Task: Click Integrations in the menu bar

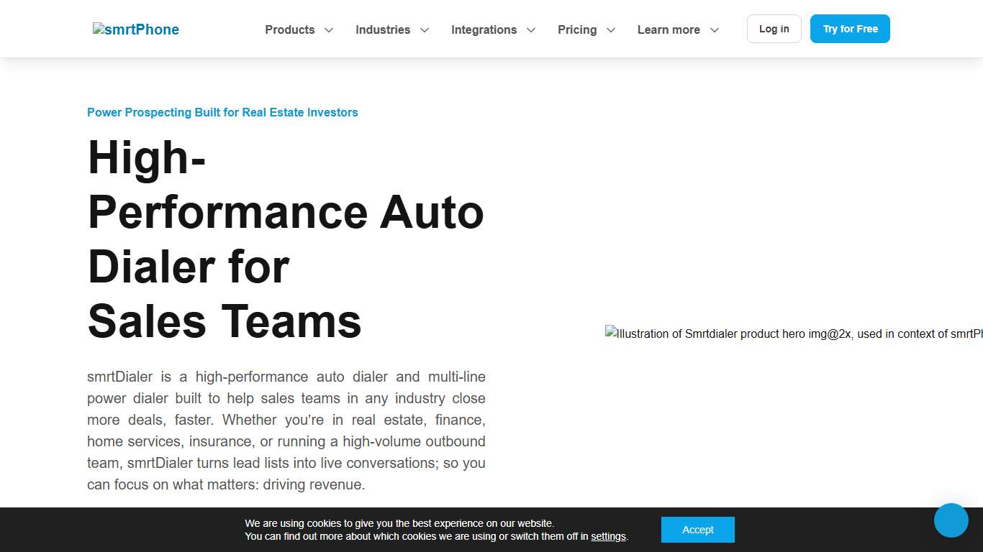Action: coord(484,30)
